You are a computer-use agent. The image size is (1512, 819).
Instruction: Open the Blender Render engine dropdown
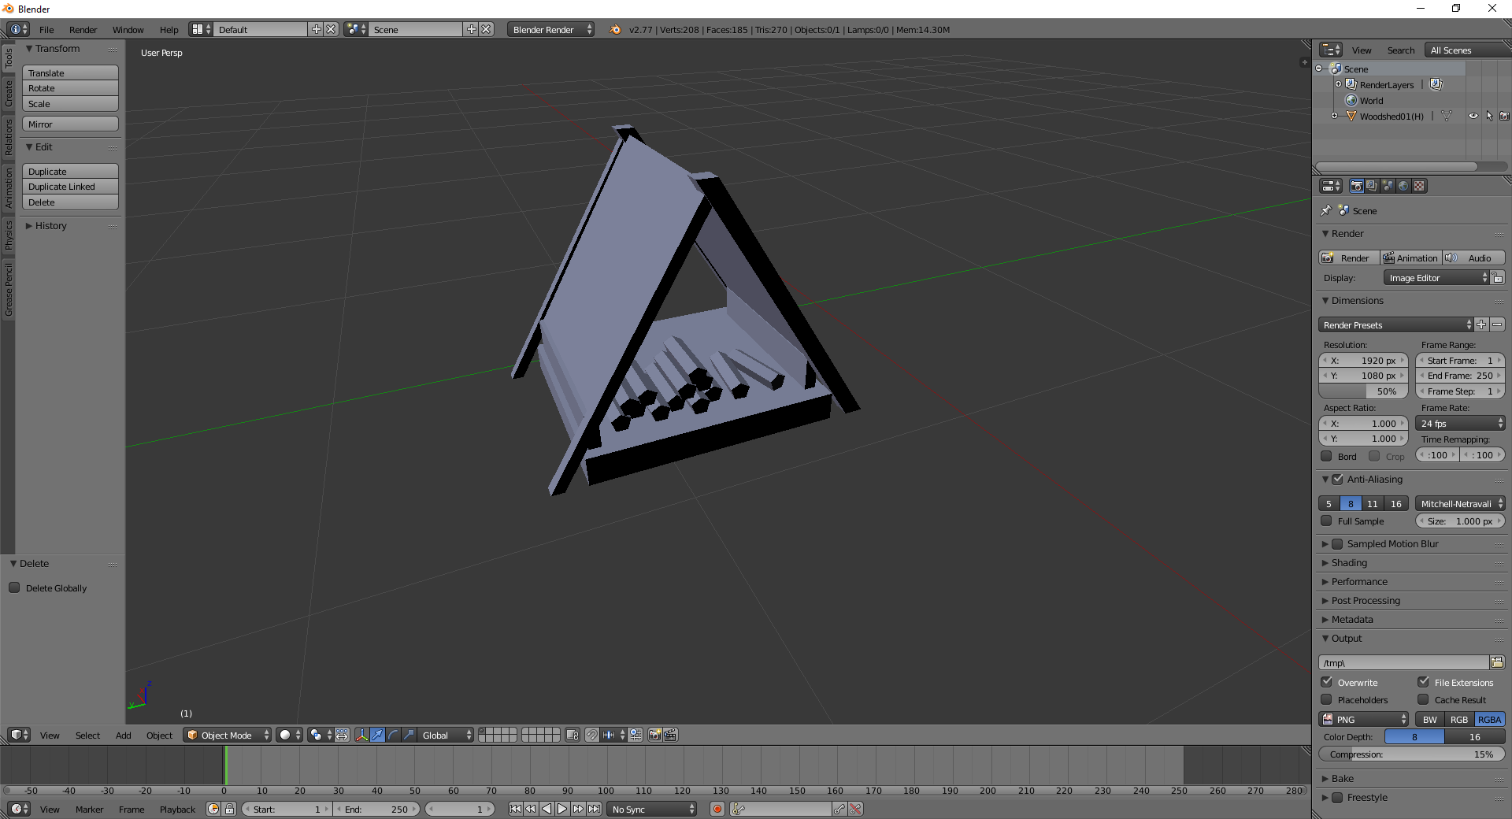coord(550,29)
